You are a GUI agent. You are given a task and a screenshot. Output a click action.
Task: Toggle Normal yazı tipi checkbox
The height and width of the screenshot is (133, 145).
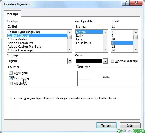112,61
